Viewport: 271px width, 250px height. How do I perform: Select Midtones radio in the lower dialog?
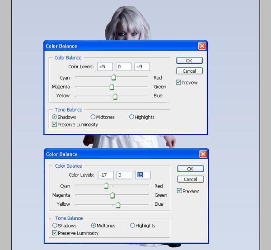pyautogui.click(x=93, y=225)
